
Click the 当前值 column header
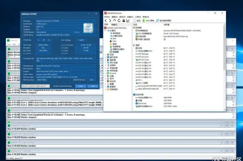pos(167,25)
